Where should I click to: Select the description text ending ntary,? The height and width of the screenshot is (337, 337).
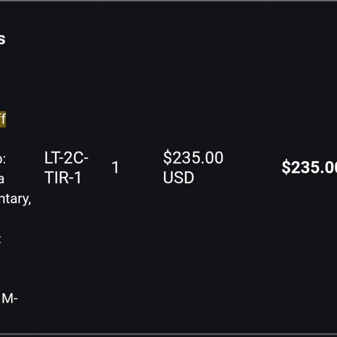click(x=15, y=199)
